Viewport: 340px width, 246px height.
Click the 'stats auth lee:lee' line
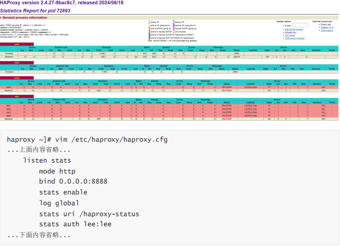point(75,224)
